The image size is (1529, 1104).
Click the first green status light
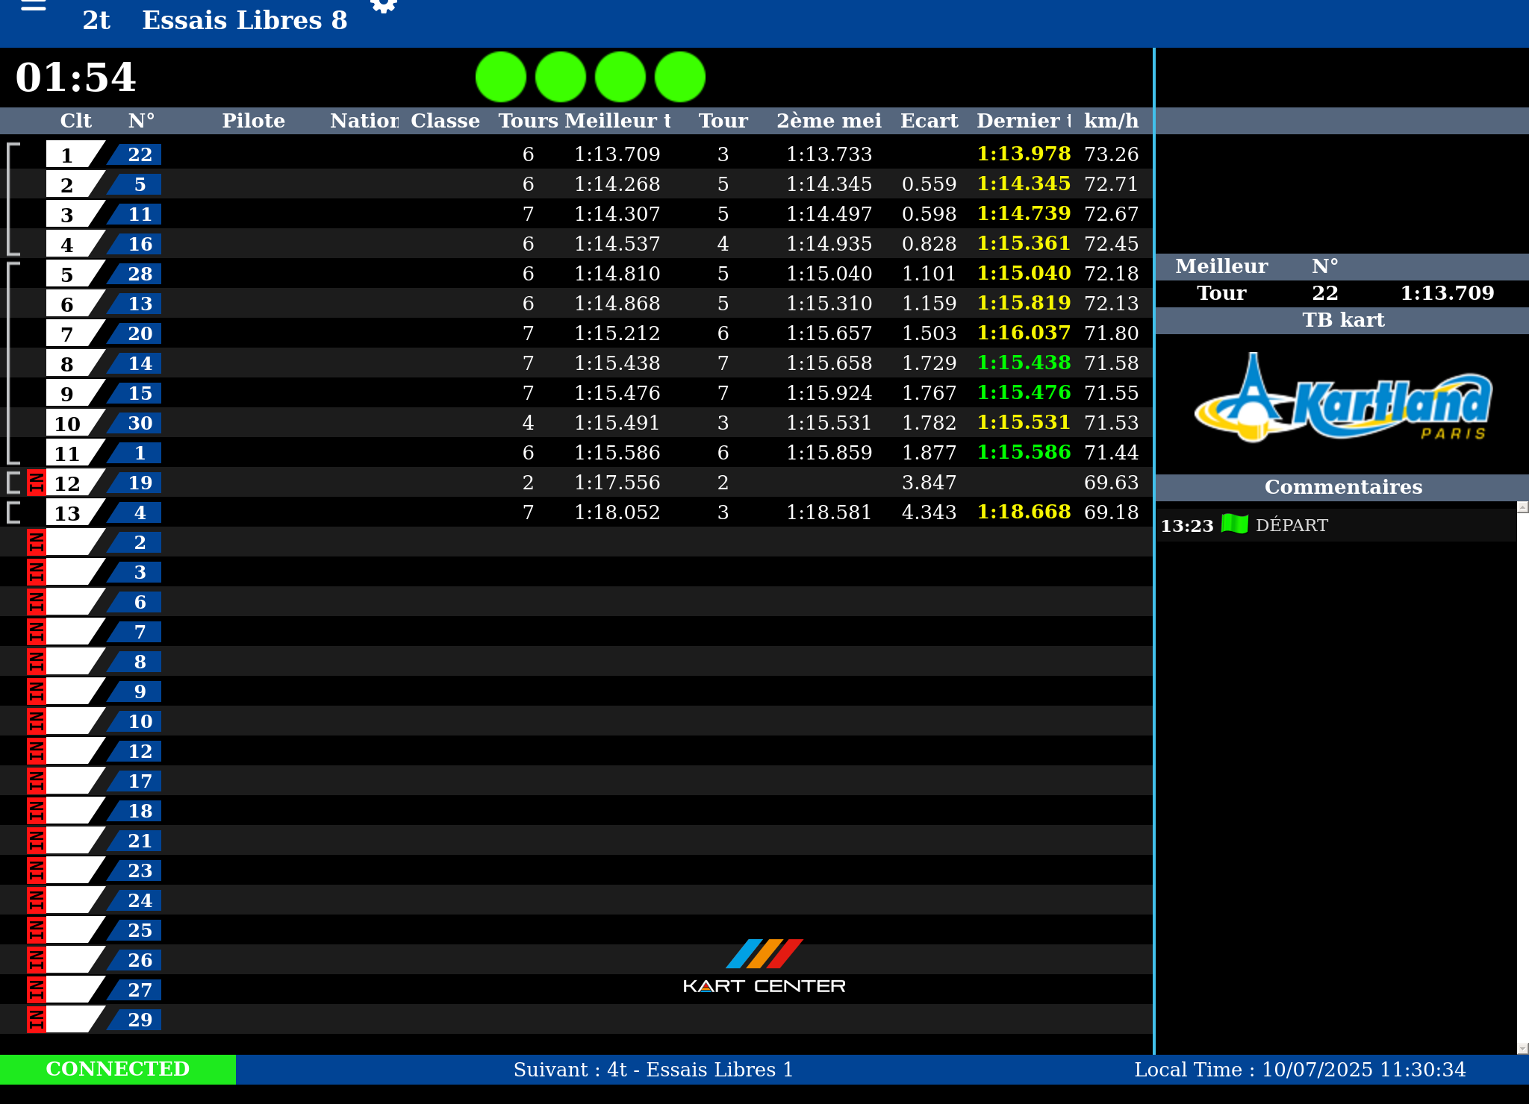coord(501,77)
